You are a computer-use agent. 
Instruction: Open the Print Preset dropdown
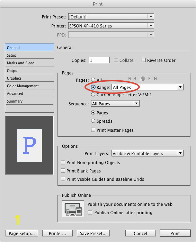click(x=111, y=16)
